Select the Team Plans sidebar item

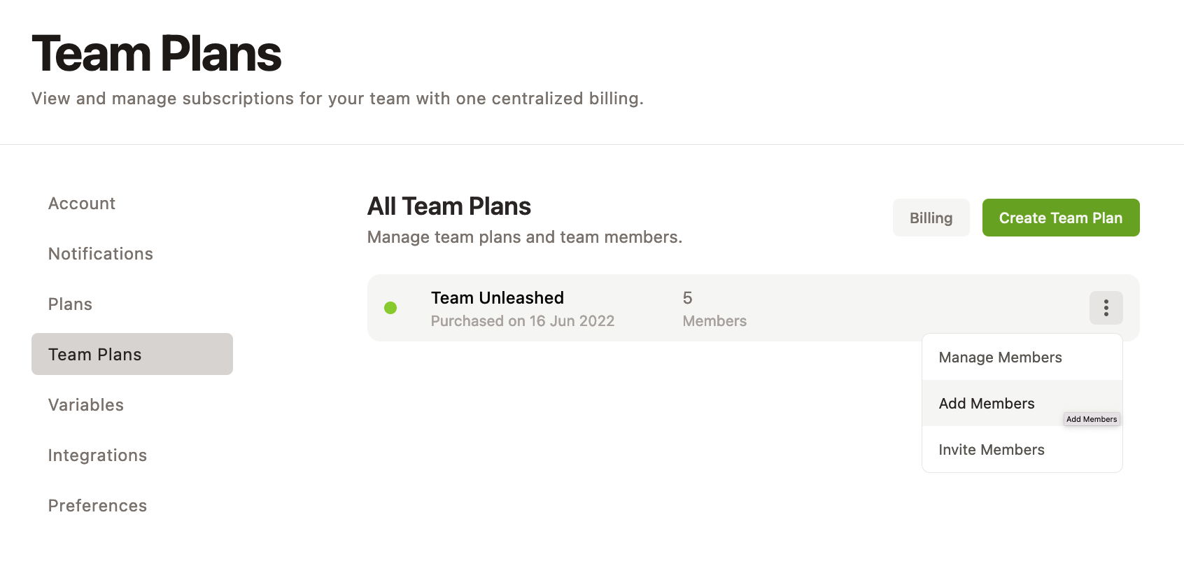click(x=94, y=354)
